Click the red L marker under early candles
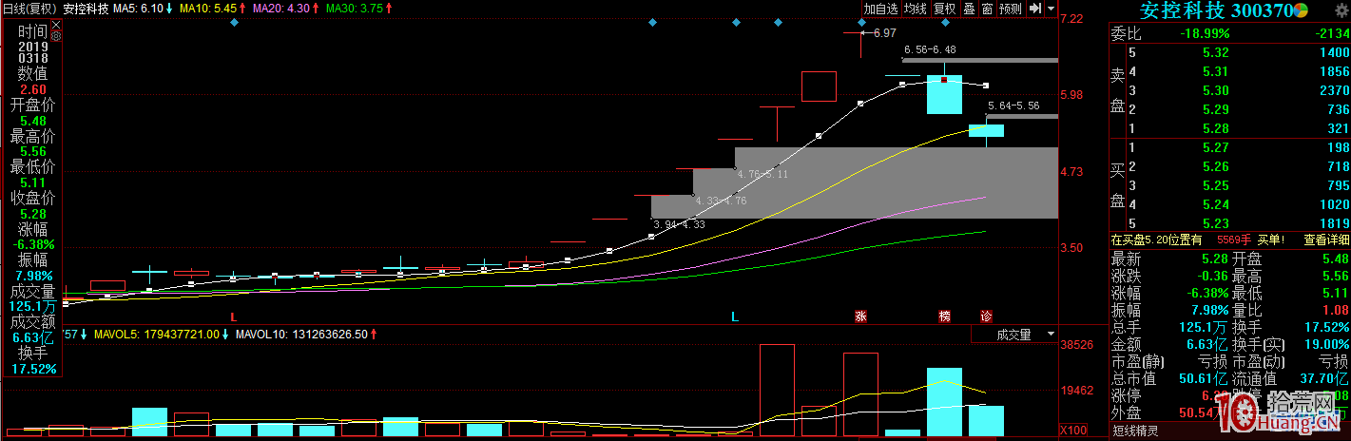Image resolution: width=1351 pixels, height=441 pixels. tap(233, 316)
